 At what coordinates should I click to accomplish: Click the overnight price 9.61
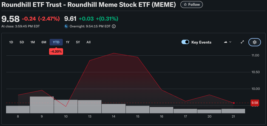(70, 19)
